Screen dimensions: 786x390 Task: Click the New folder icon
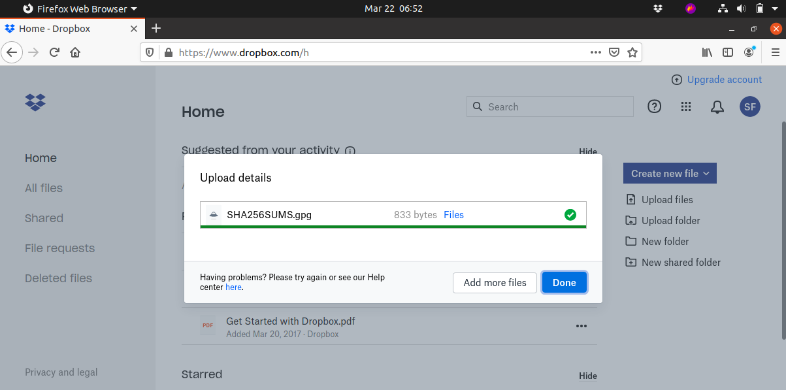[630, 241]
